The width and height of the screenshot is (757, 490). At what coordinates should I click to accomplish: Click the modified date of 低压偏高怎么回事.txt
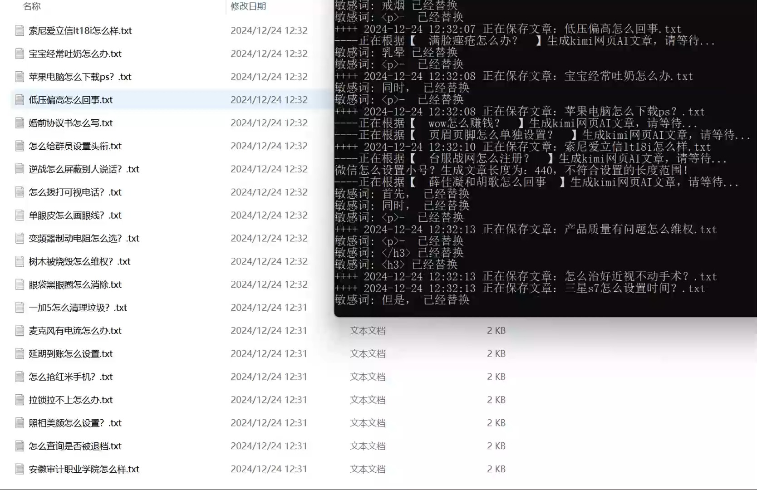click(x=269, y=100)
